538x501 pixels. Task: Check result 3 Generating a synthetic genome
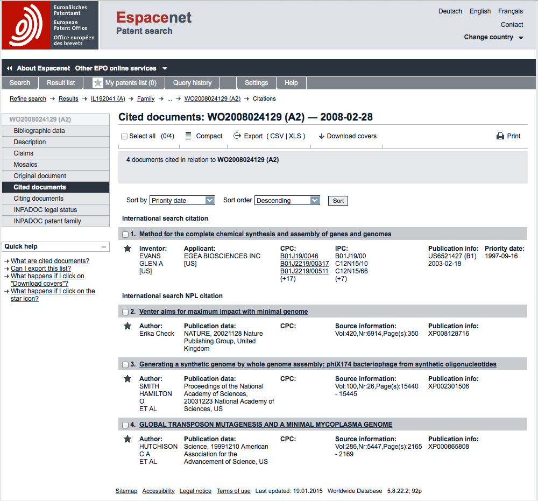click(x=125, y=365)
